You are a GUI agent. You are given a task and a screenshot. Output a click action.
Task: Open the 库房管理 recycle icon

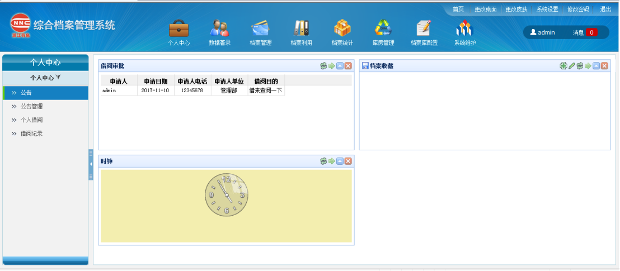tap(383, 28)
